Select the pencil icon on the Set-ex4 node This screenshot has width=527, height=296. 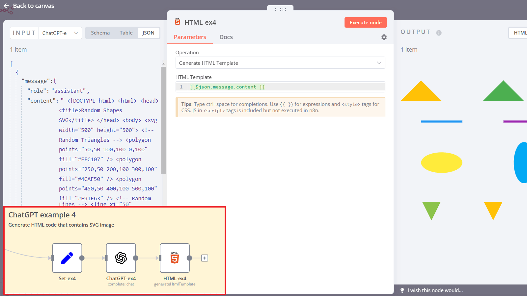pyautogui.click(x=67, y=258)
